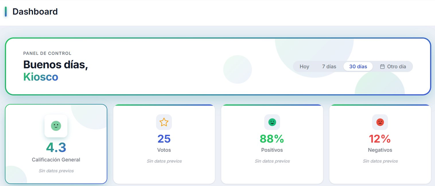The height and width of the screenshot is (186, 435).
Task: Click the smiley face icon above 4.3
Action: (x=56, y=126)
